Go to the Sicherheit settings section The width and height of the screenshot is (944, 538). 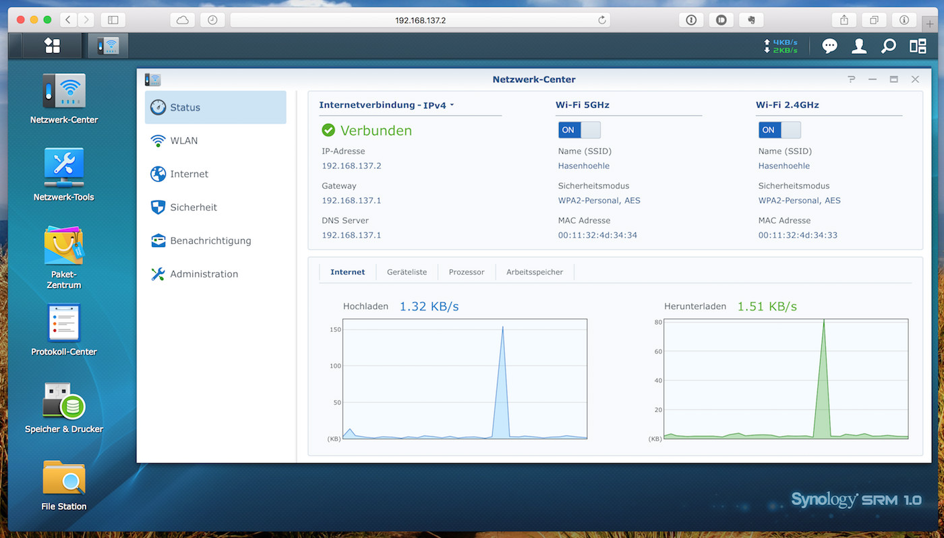(193, 207)
